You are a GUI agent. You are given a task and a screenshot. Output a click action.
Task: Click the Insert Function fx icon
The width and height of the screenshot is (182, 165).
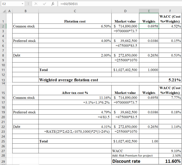click(x=53, y=4)
